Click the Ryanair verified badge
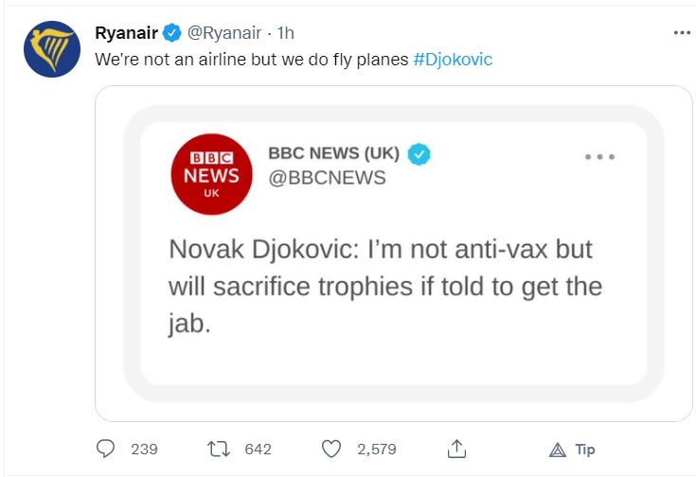Image resolution: width=696 pixels, height=477 pixels. tap(171, 33)
